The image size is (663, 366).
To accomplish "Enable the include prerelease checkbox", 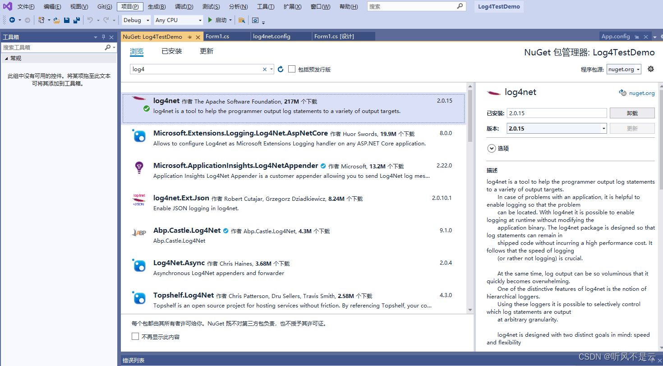I will [292, 69].
